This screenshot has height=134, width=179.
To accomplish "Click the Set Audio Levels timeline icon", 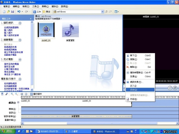I will coord(2,94).
